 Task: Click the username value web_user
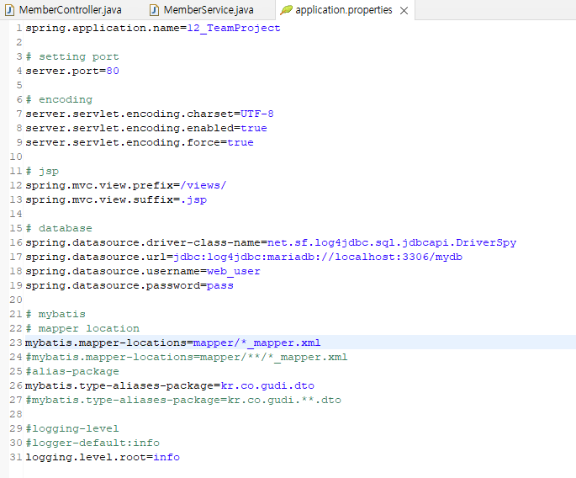(x=234, y=271)
